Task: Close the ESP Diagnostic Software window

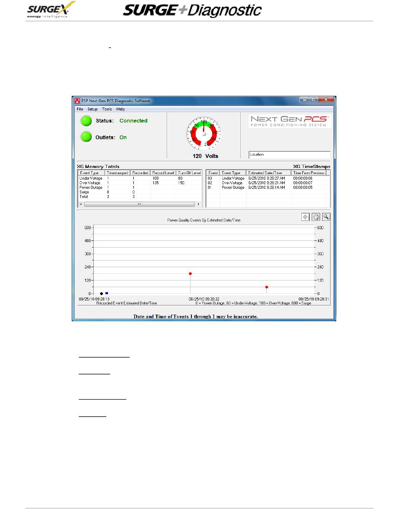Action: click(326, 100)
